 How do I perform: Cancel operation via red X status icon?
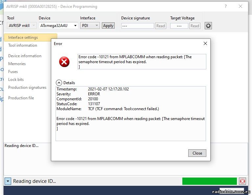pos(242,181)
